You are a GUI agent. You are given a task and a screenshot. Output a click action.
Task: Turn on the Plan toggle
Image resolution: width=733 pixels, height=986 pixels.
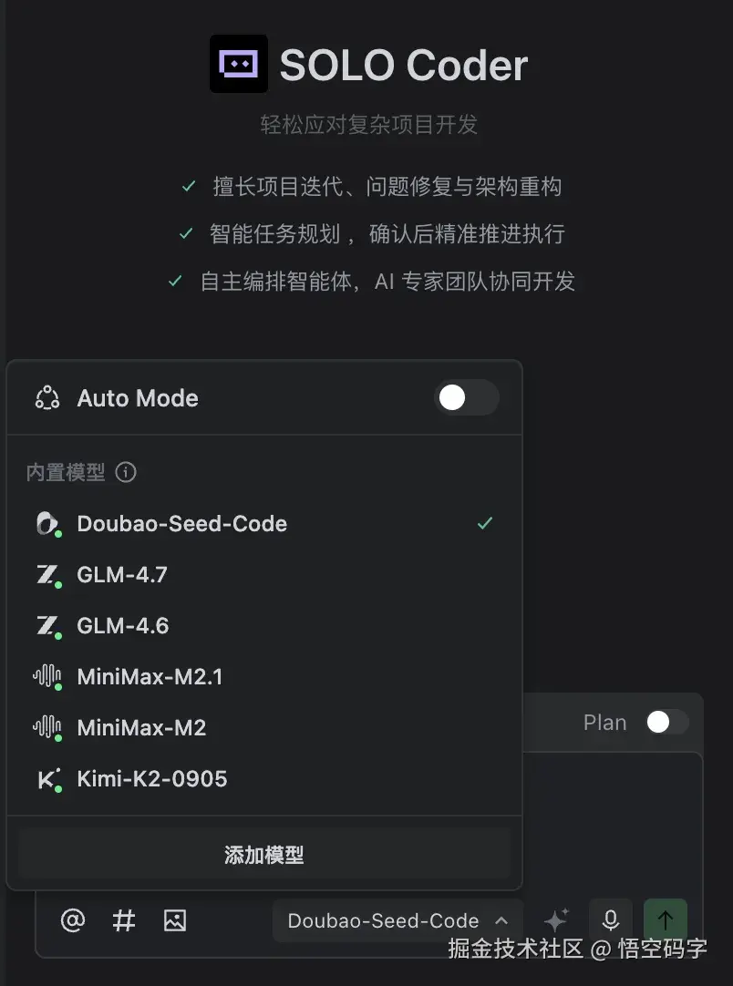pos(666,722)
